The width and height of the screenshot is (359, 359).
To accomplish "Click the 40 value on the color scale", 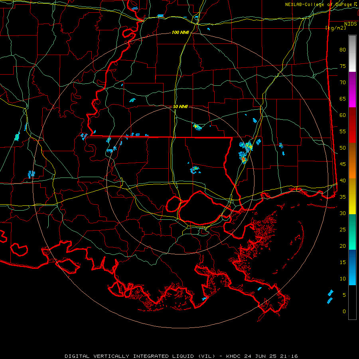I will (343, 181).
